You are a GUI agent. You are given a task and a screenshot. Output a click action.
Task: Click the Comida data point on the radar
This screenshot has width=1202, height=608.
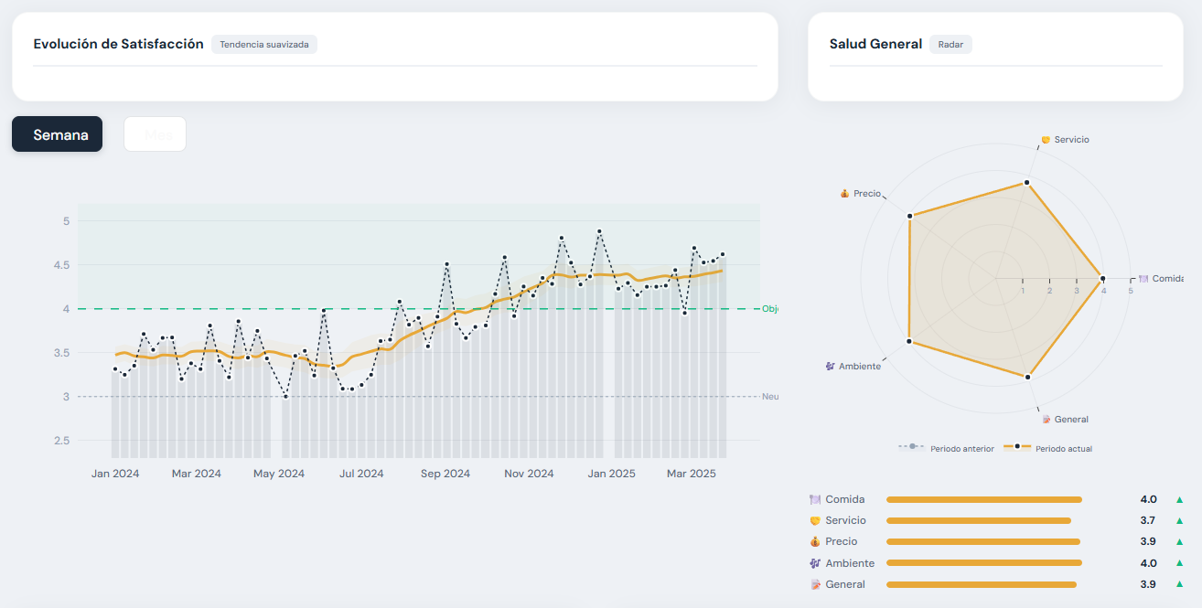[x=1102, y=278]
